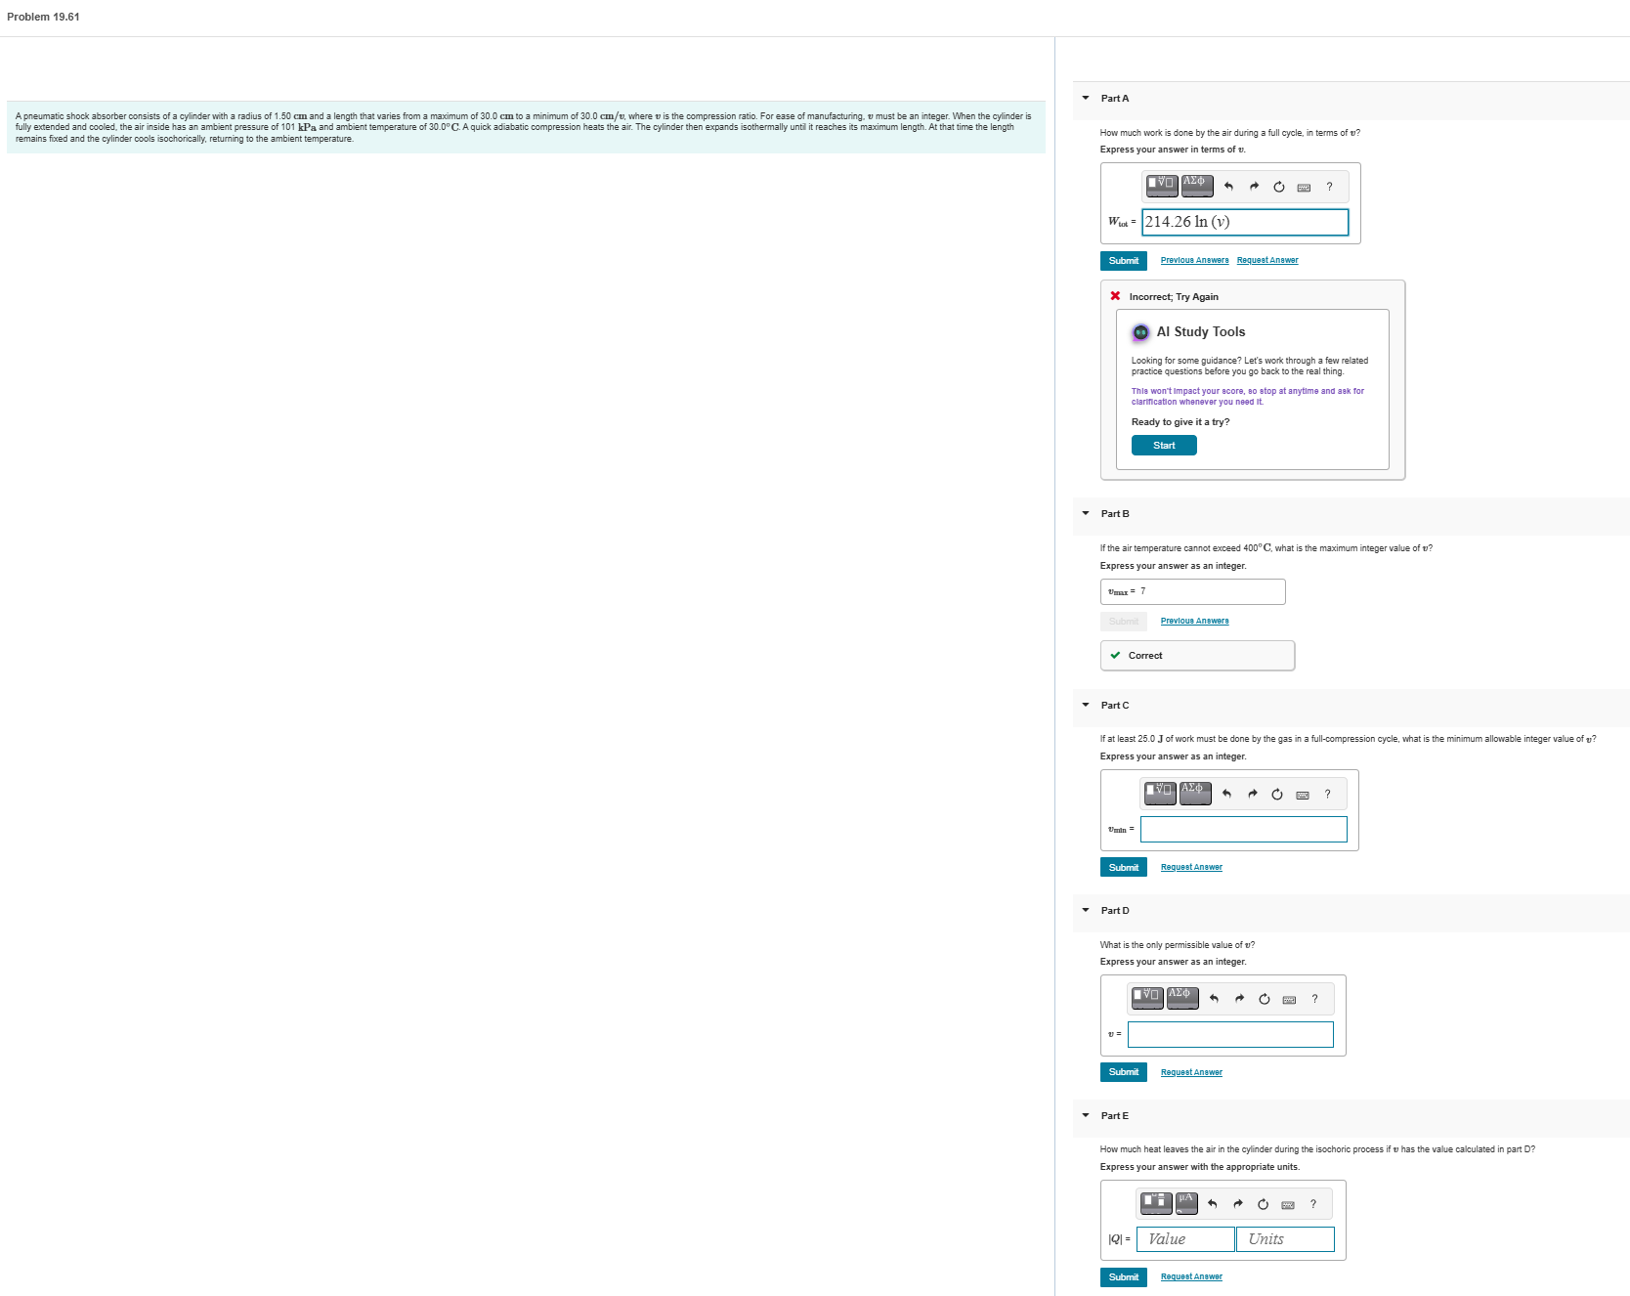
Task: Open the units symbols palette in Part E
Action: (1186, 1203)
